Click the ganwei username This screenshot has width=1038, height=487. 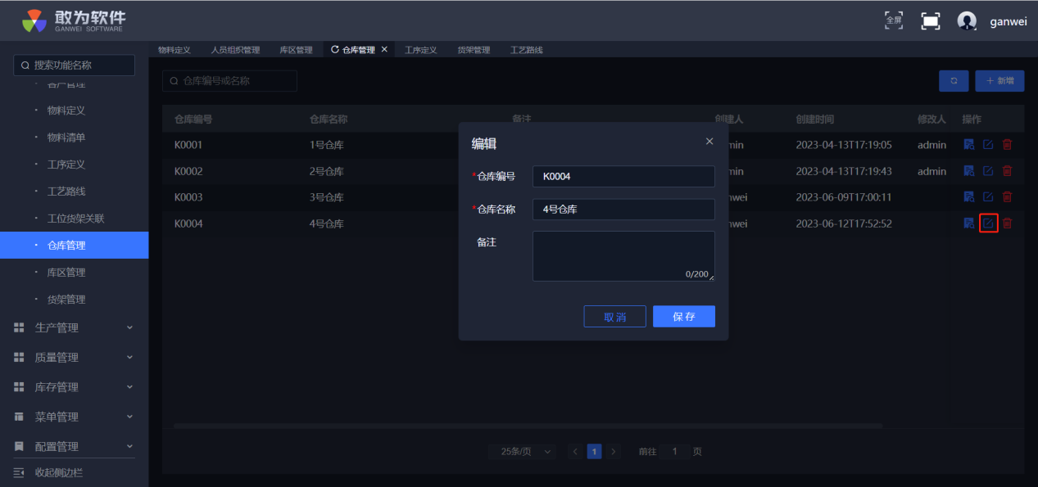pyautogui.click(x=1008, y=22)
